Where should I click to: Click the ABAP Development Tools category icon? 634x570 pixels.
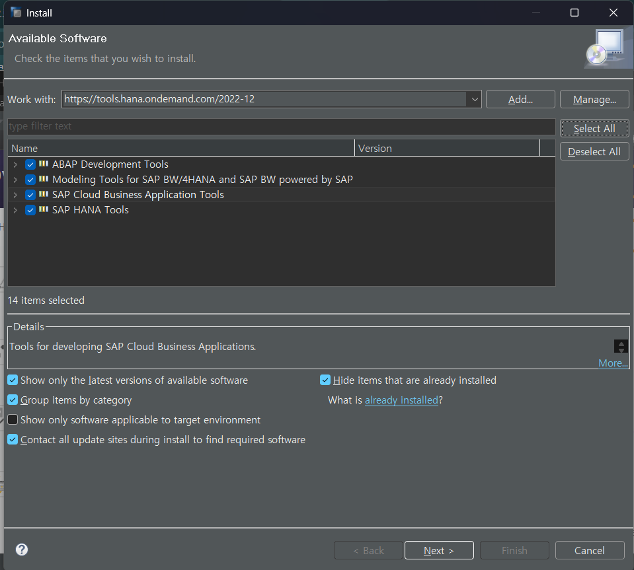pyautogui.click(x=43, y=164)
